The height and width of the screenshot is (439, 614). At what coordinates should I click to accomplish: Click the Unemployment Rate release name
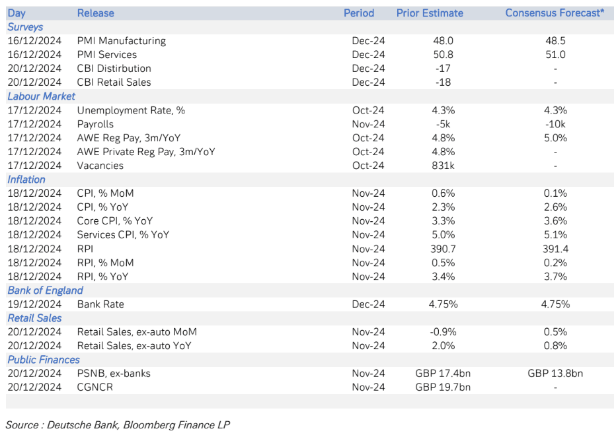click(131, 110)
